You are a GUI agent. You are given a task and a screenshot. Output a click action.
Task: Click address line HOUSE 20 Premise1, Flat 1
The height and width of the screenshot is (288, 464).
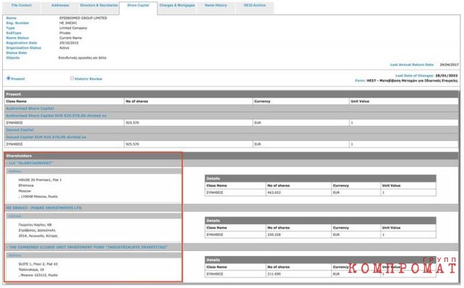coord(40,180)
